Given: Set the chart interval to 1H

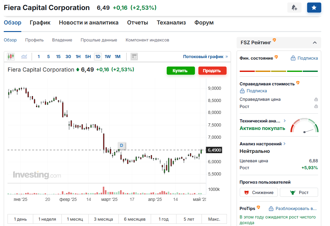Looking at the screenshot, I should point(78,56).
